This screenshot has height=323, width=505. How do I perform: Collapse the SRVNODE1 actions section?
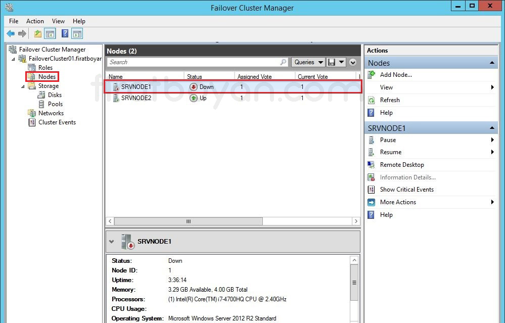click(492, 128)
